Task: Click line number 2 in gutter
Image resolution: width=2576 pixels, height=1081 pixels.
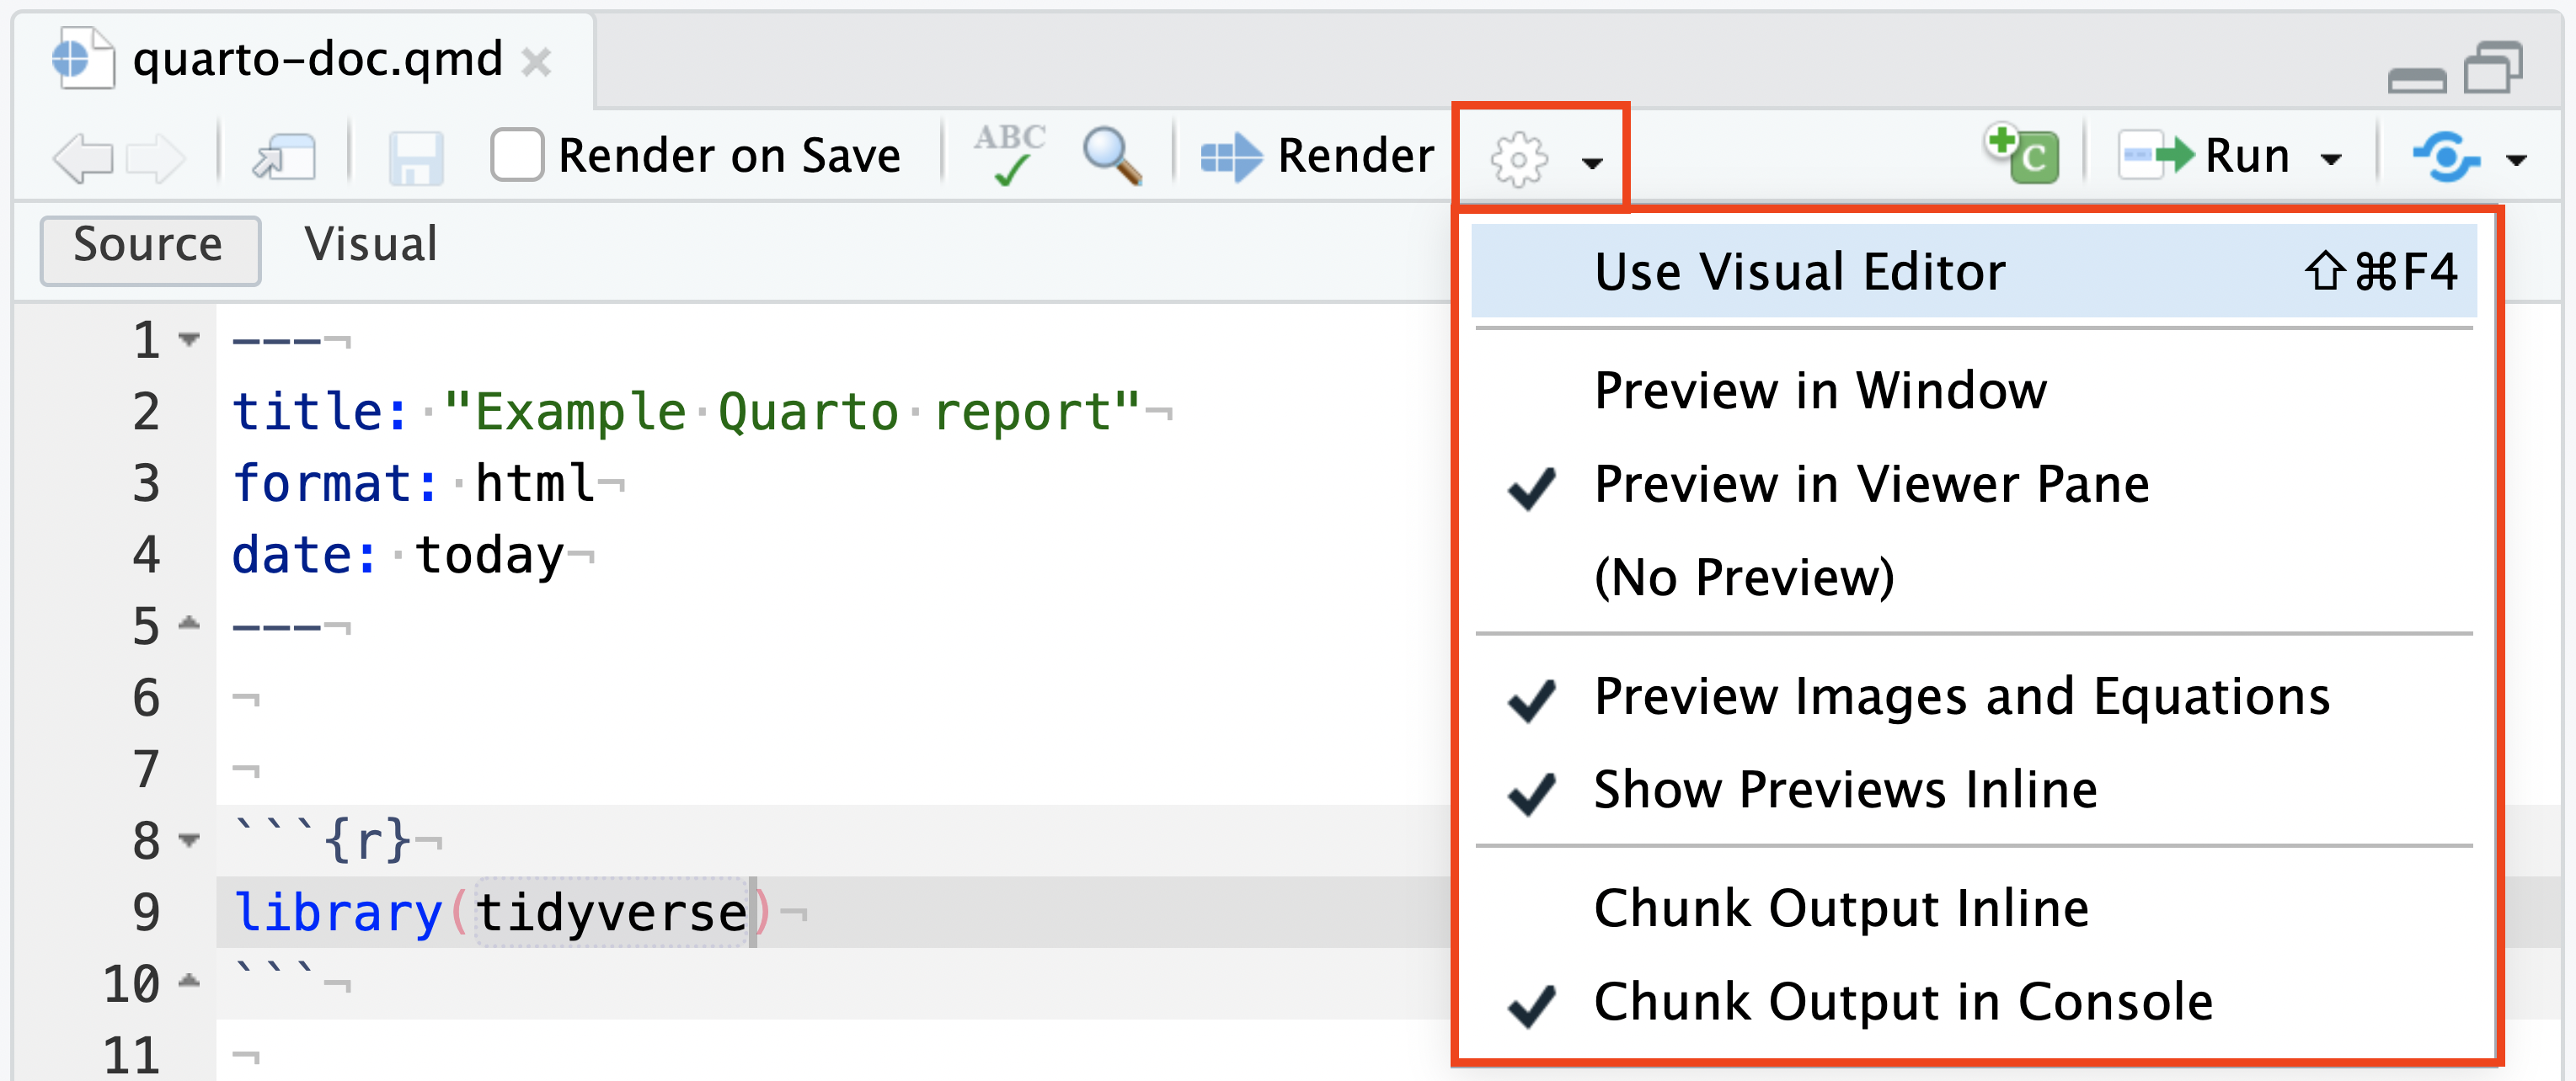Action: pyautogui.click(x=146, y=413)
